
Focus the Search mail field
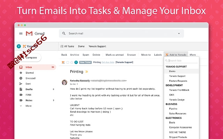[121, 33]
